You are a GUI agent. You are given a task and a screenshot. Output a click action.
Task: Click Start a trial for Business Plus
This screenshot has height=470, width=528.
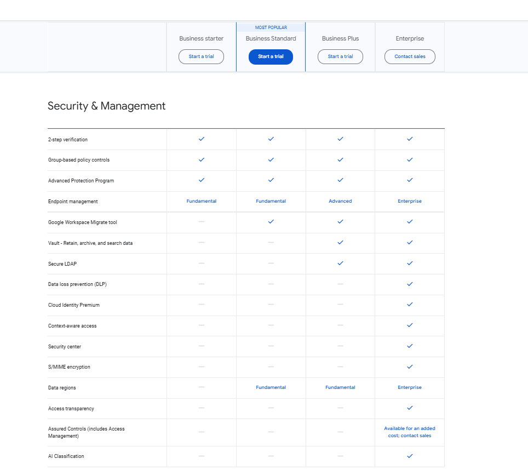click(340, 56)
